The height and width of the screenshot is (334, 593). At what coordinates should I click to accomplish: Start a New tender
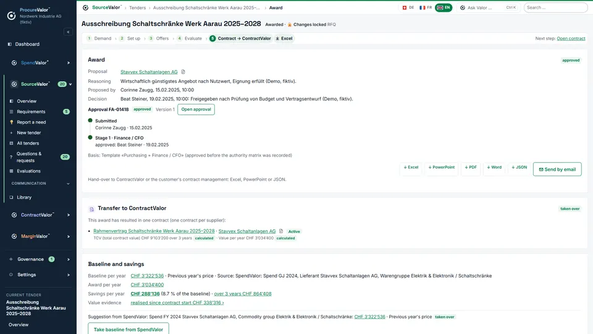click(29, 133)
